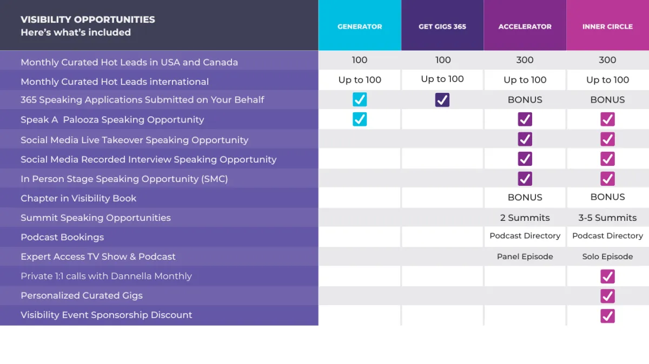Toggle Accelerator checkbox for Speak A Palooza
Viewport: 649px width, 364px height.
(525, 119)
